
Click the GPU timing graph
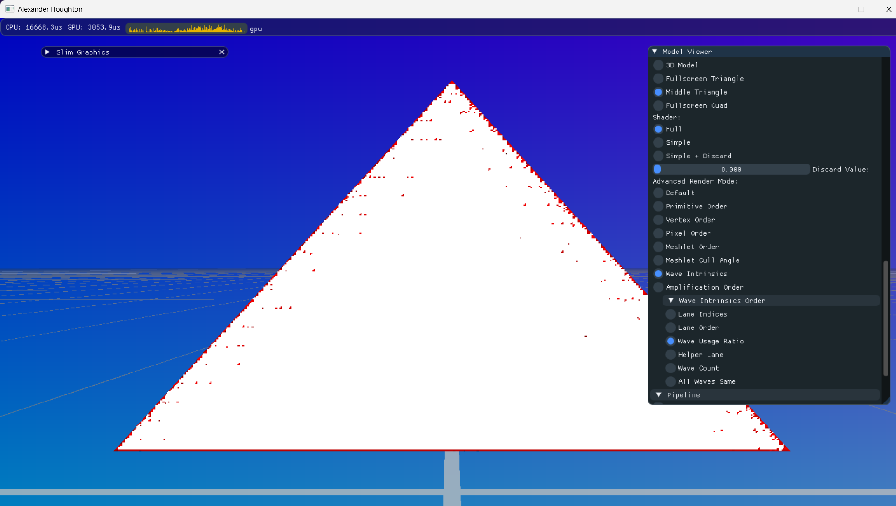[186, 29]
